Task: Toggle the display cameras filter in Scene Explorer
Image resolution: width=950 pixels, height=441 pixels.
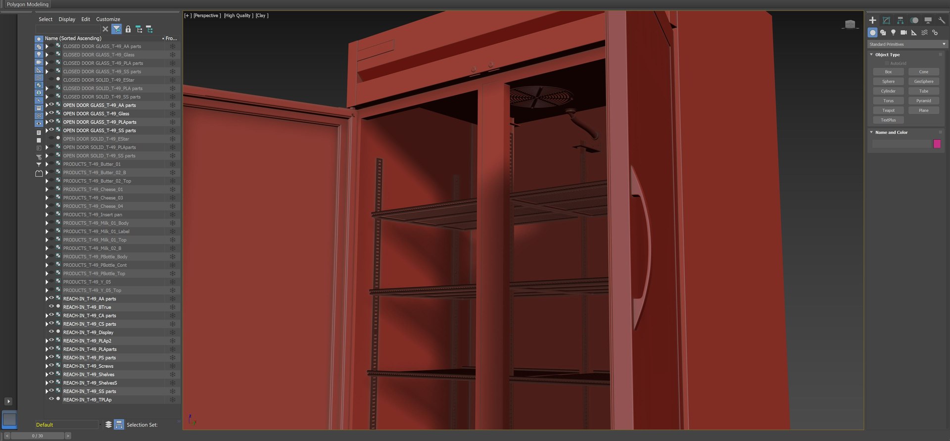Action: (x=39, y=62)
